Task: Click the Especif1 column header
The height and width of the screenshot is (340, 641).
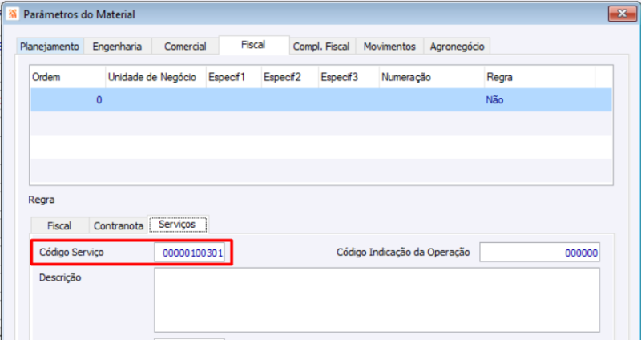Action: 233,77
